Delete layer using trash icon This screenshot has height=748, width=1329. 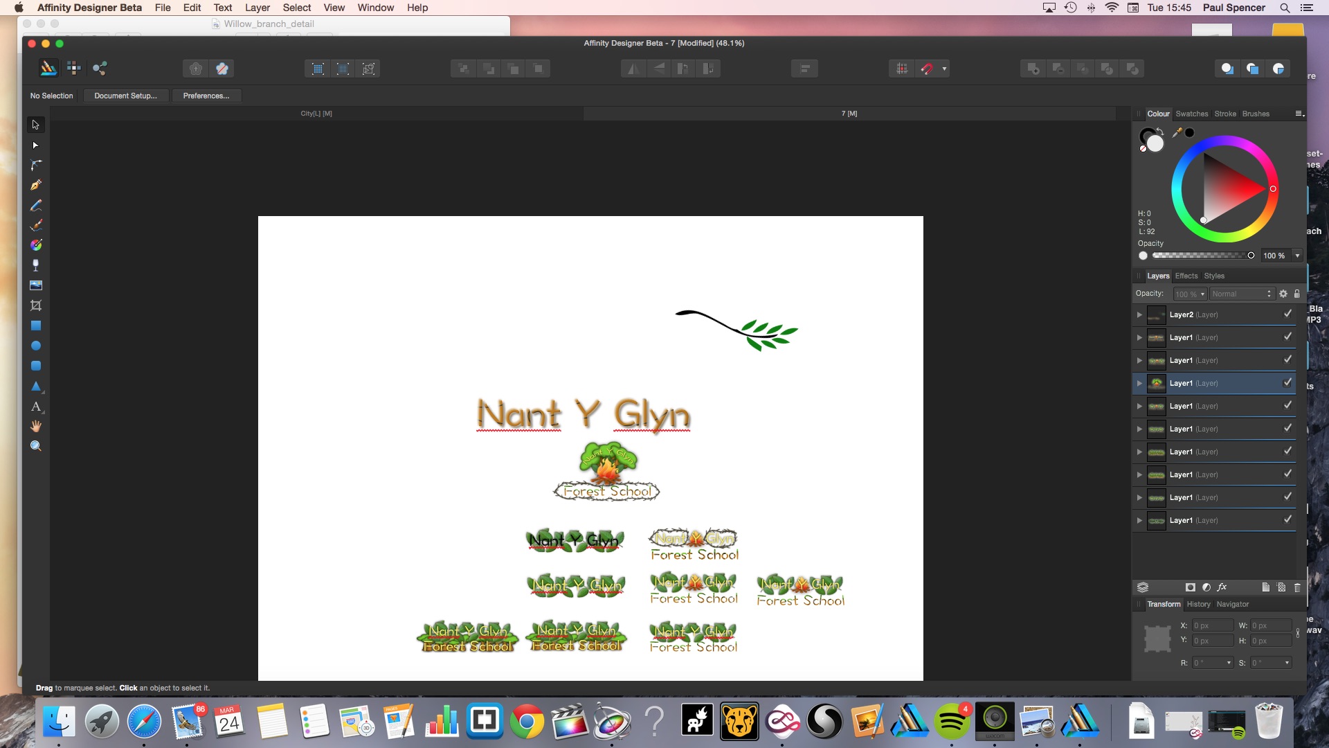click(1297, 587)
